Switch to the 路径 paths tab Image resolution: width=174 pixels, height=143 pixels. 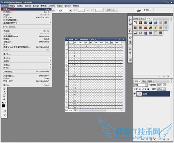point(150,81)
